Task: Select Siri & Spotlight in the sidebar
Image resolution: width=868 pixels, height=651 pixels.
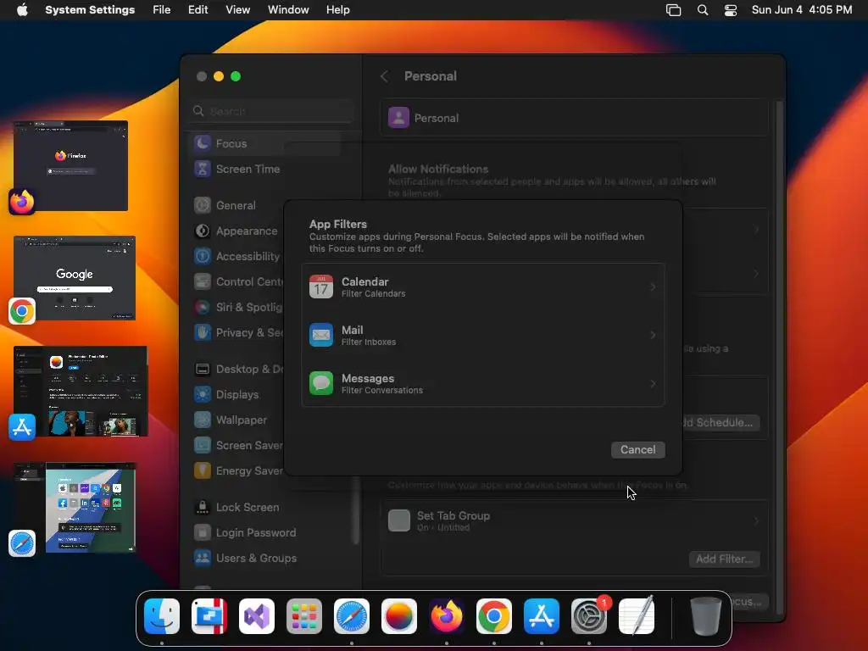Action: 236,307
